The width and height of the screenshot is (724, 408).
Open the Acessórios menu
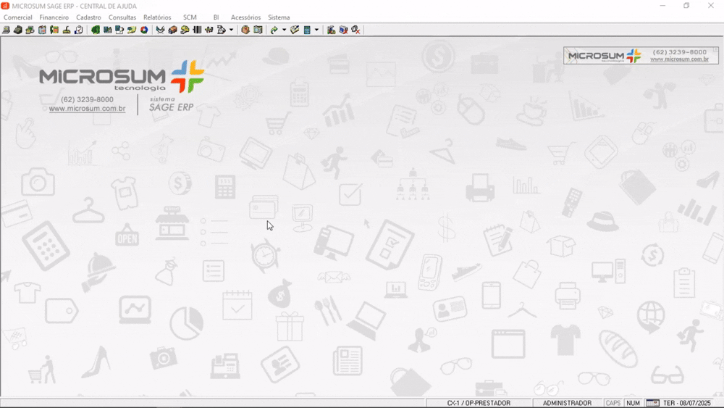[x=245, y=17]
